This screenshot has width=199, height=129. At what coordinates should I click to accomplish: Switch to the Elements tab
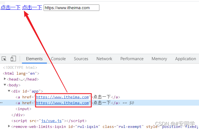pyautogui.click(x=34, y=59)
